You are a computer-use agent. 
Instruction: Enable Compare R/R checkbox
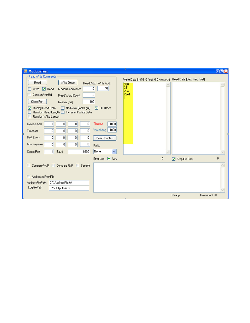tap(53, 166)
